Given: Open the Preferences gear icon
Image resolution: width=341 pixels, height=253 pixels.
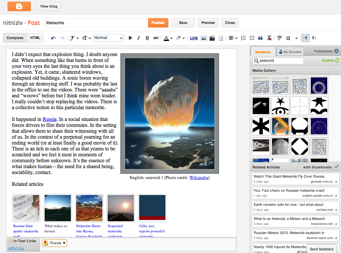Looking at the screenshot, I should [x=336, y=51].
